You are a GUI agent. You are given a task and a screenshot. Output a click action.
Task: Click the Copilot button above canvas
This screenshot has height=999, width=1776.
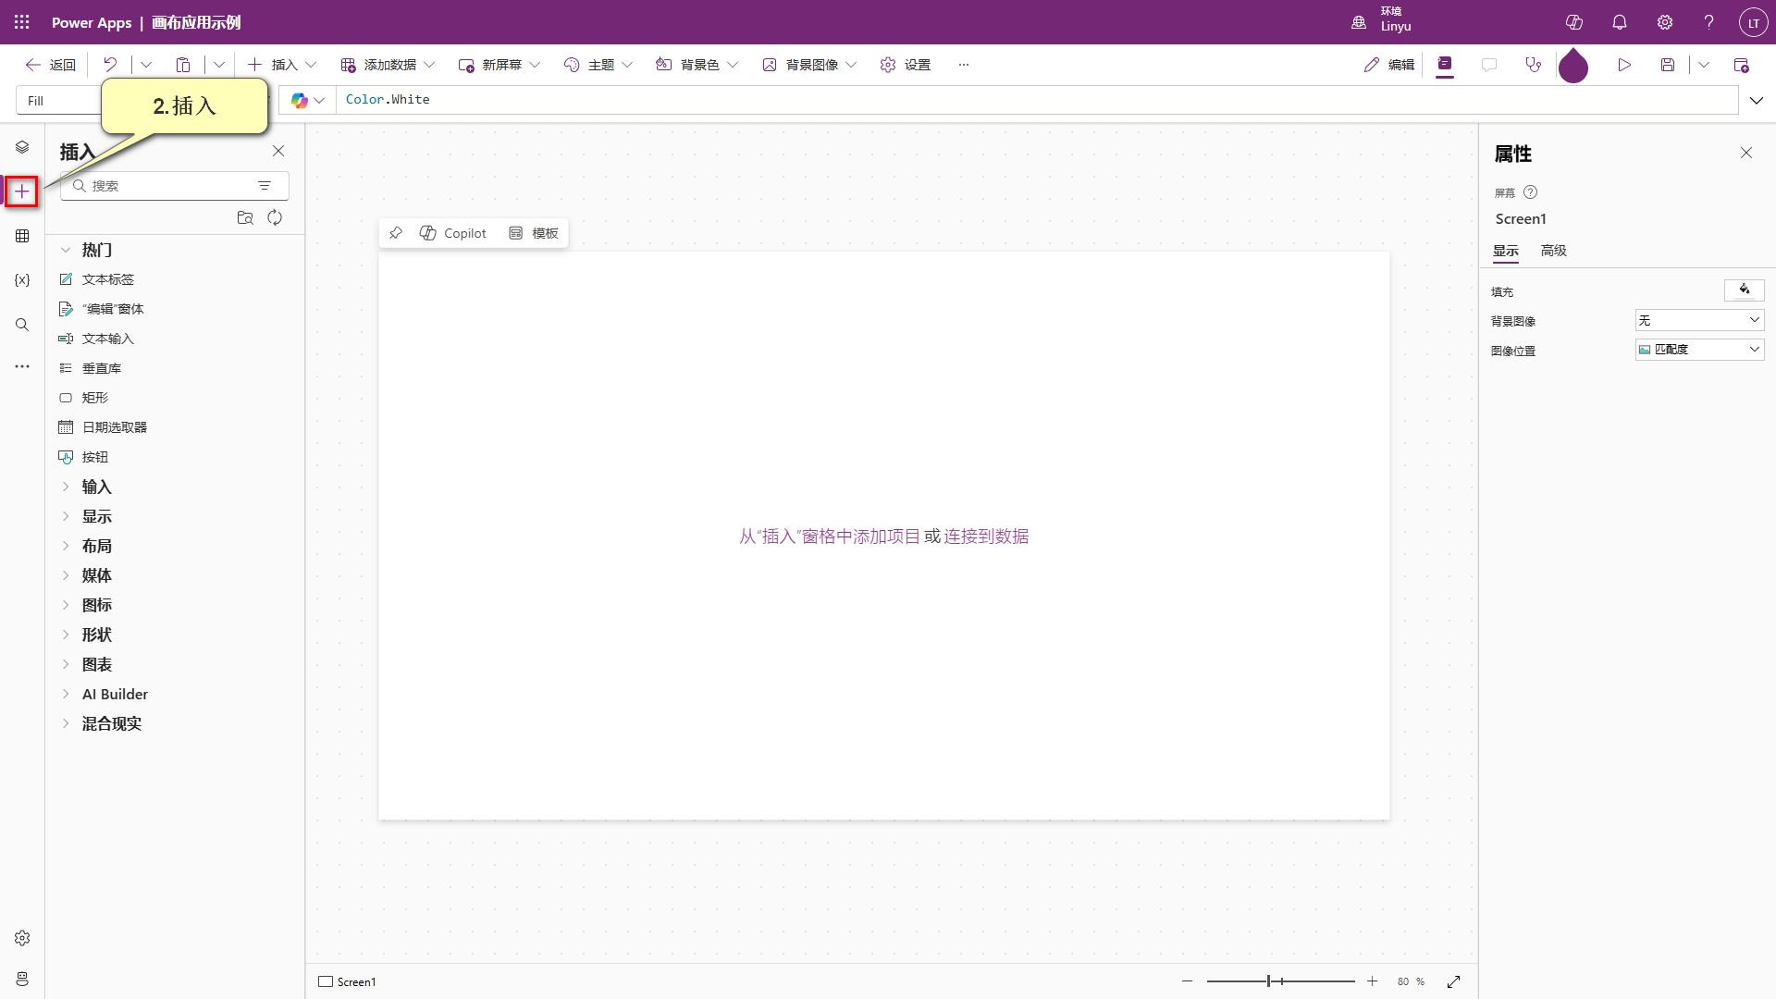(453, 233)
